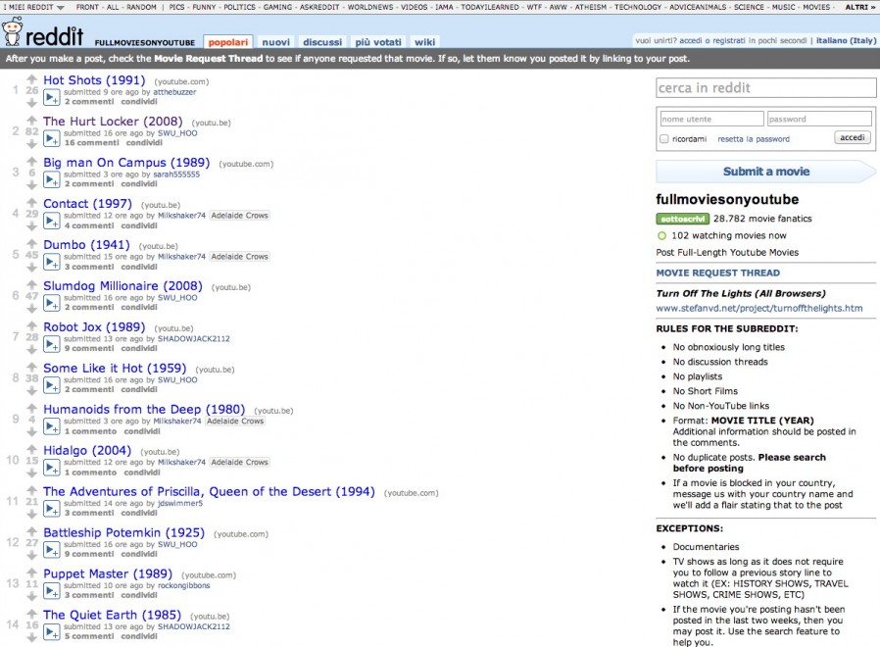Viewport: 880px width, 647px height.
Task: Downvote Slumdog Millionaire (2008)
Action: (32, 309)
